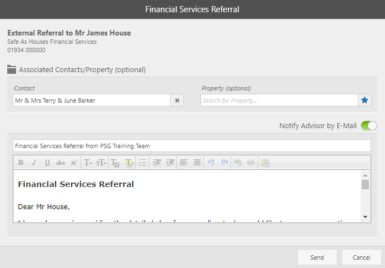Toggle bold formatting in the editor toolbar
Image resolution: width=385 pixels, height=268 pixels.
click(21, 163)
